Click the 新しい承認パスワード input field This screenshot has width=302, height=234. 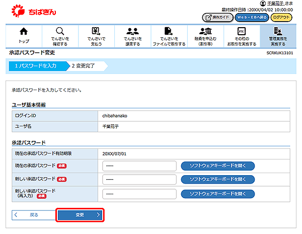tap(139, 179)
